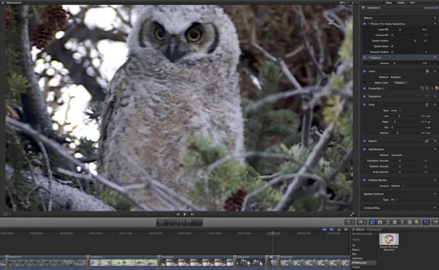Toggle timeline snapping speaker icon
The height and width of the screenshot is (270, 439).
point(346,230)
